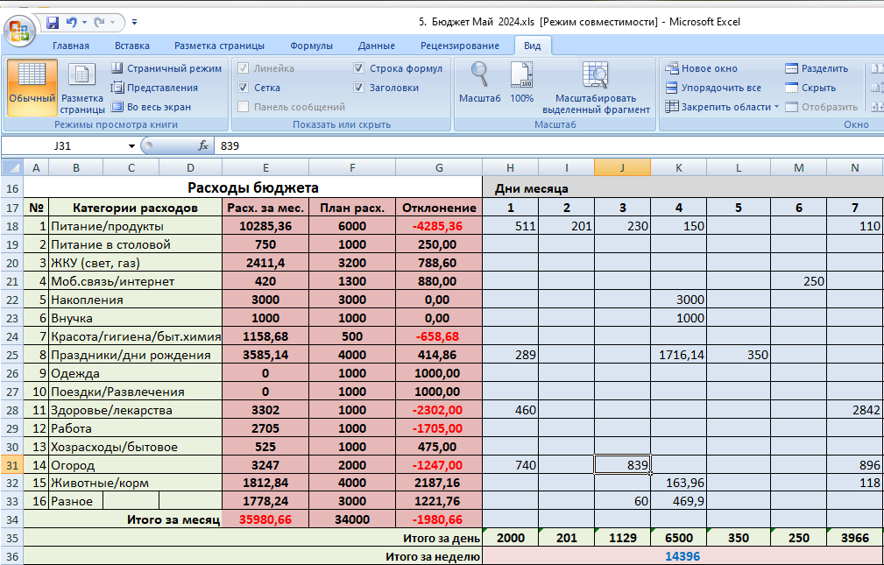Click Дни месяца header cell
Screen dimensions: 884x565
coord(682,187)
